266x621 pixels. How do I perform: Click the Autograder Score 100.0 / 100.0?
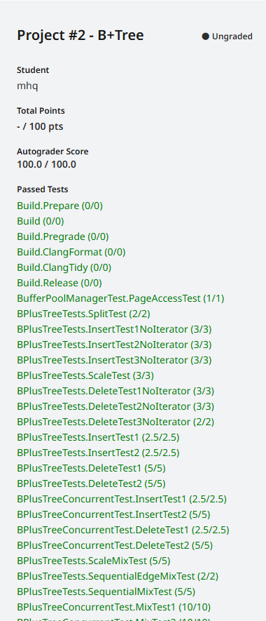tap(47, 164)
